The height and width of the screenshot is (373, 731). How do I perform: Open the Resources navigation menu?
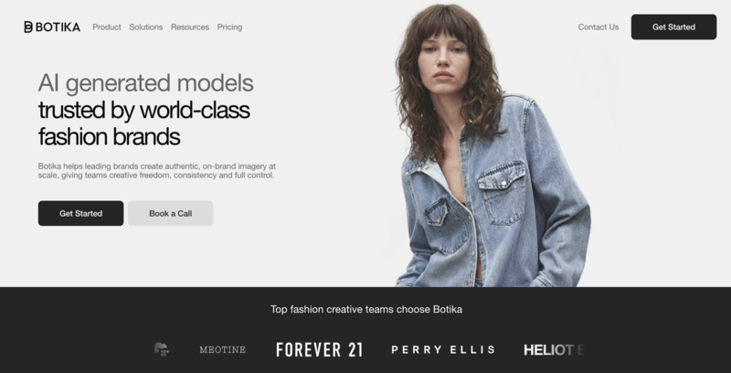pyautogui.click(x=190, y=27)
